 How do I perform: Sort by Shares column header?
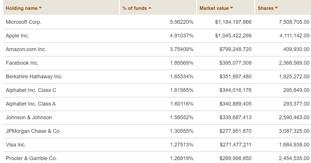pyautogui.click(x=266, y=8)
